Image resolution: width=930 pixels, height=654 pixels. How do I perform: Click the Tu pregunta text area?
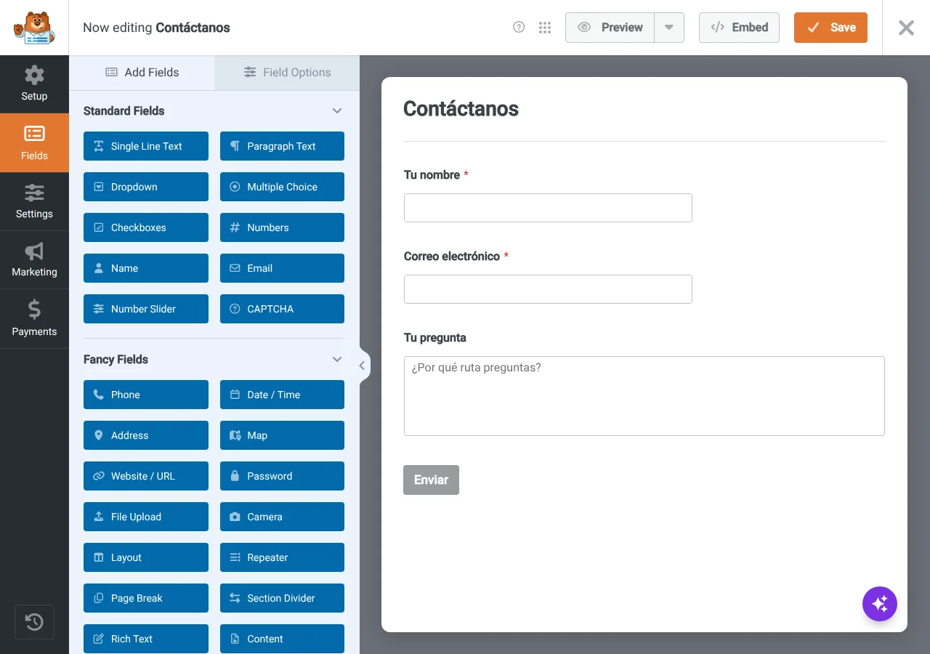(x=644, y=396)
